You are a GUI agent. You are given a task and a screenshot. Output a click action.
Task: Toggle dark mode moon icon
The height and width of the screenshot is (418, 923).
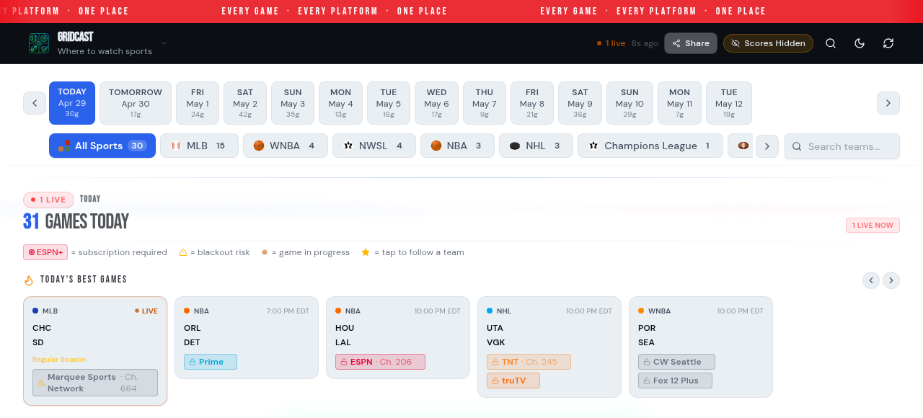(x=860, y=43)
